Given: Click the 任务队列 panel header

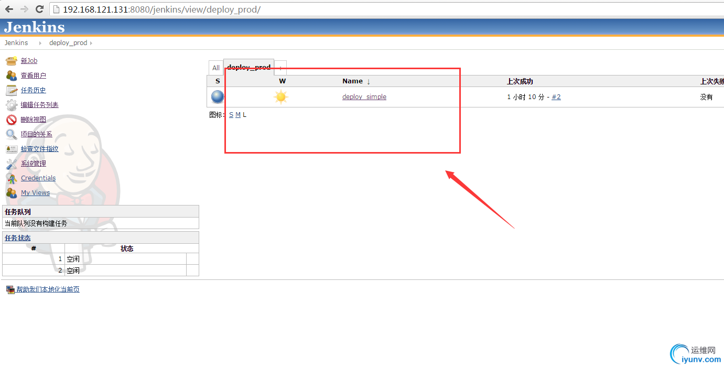Looking at the screenshot, I should [101, 212].
